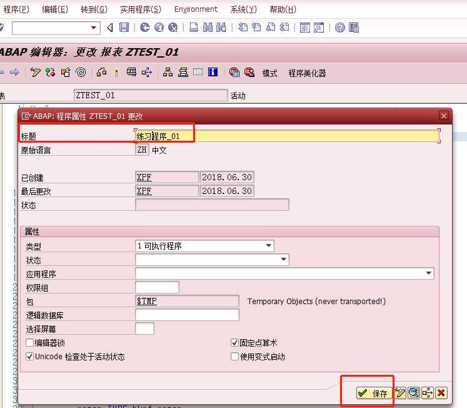Click the 模式 button in editor toolbar
Image resolution: width=467 pixels, height=408 pixels.
pyautogui.click(x=270, y=73)
